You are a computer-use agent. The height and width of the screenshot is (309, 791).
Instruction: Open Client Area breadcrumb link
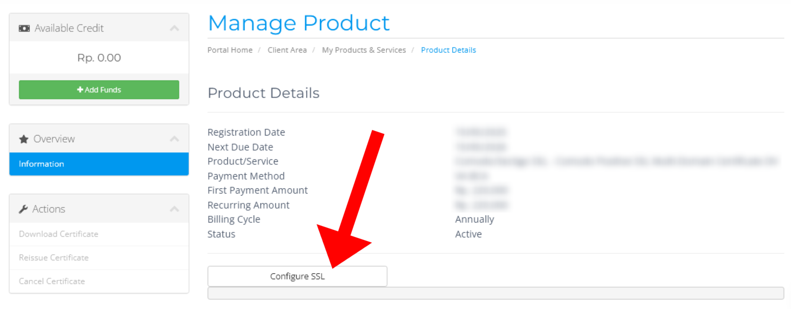click(287, 50)
